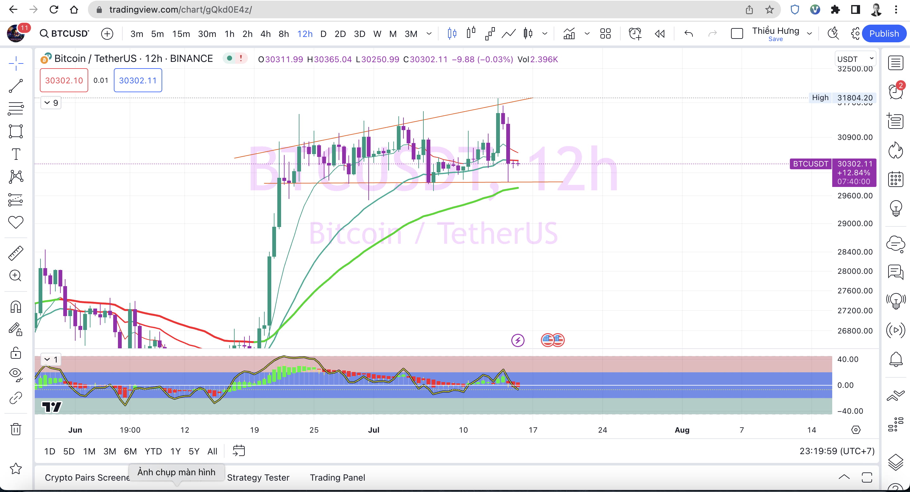The image size is (910, 492).
Task: Switch to the Strategy Tester tab
Action: tap(259, 477)
